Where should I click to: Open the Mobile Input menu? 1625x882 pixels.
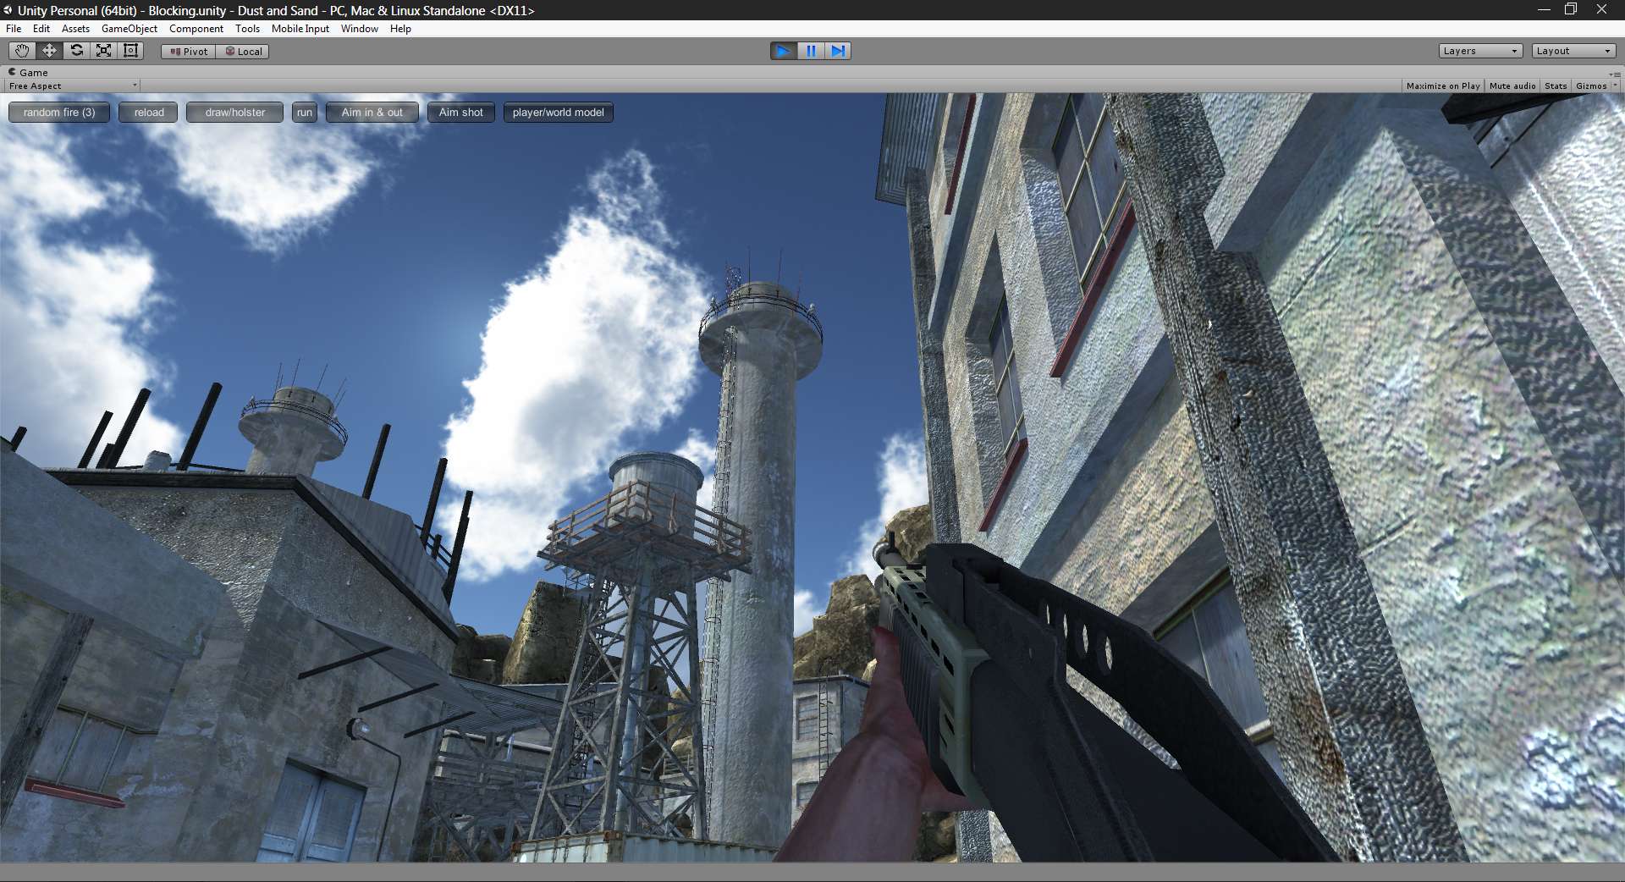[300, 29]
